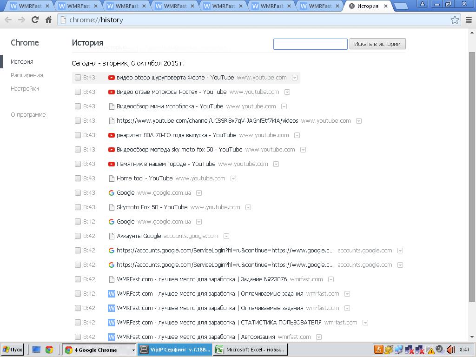Open dropdown for шуруповерта Форте entry
The width and height of the screenshot is (476, 357).
coord(294,78)
